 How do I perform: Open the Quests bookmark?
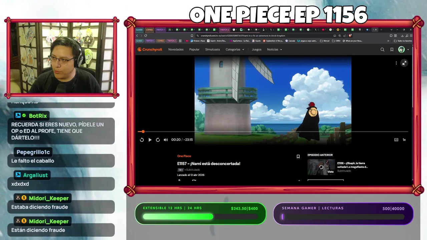click(256, 41)
